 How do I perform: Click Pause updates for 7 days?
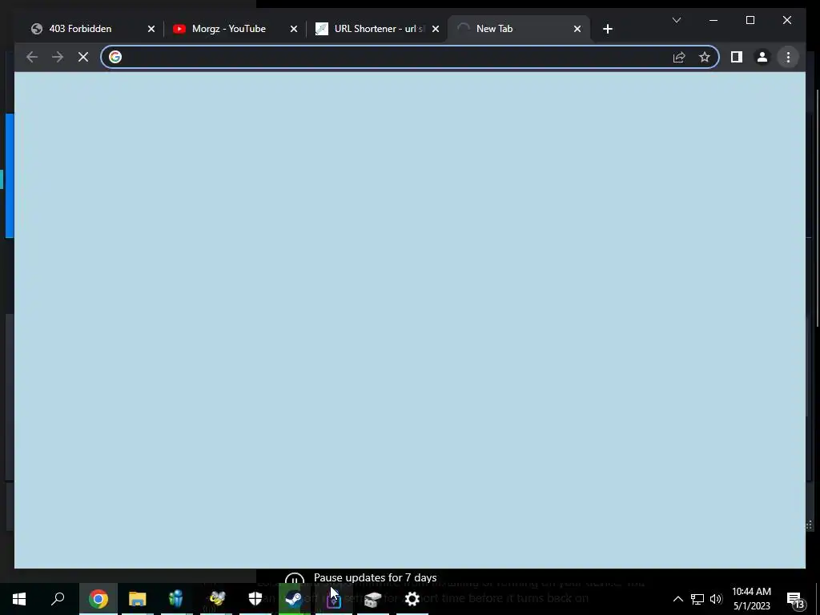(375, 577)
